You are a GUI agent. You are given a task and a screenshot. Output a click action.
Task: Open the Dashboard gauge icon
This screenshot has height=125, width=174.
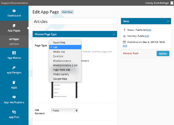coord(14,11)
